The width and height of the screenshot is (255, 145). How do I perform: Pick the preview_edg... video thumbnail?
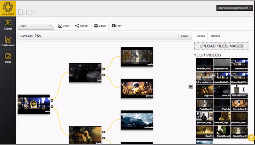(205, 118)
